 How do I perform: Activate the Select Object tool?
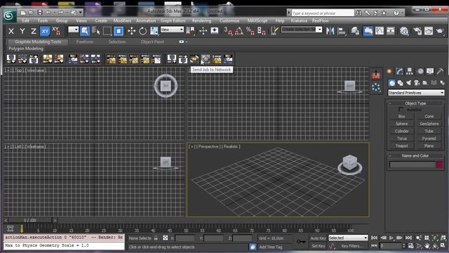click(85, 31)
